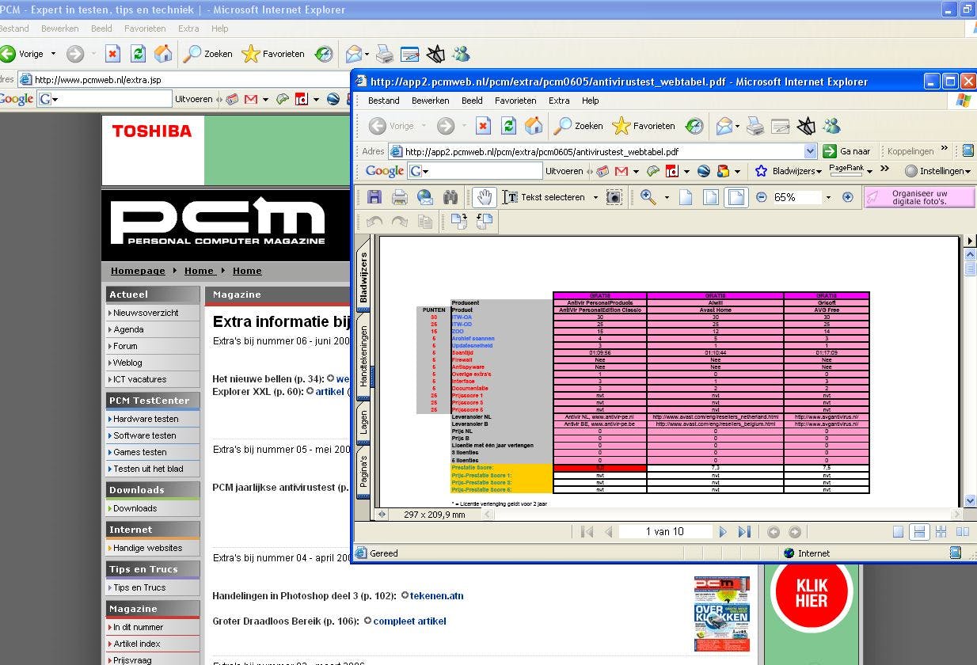Open the Beeld menu in the PDF window
This screenshot has height=665, width=977.
pos(472,101)
